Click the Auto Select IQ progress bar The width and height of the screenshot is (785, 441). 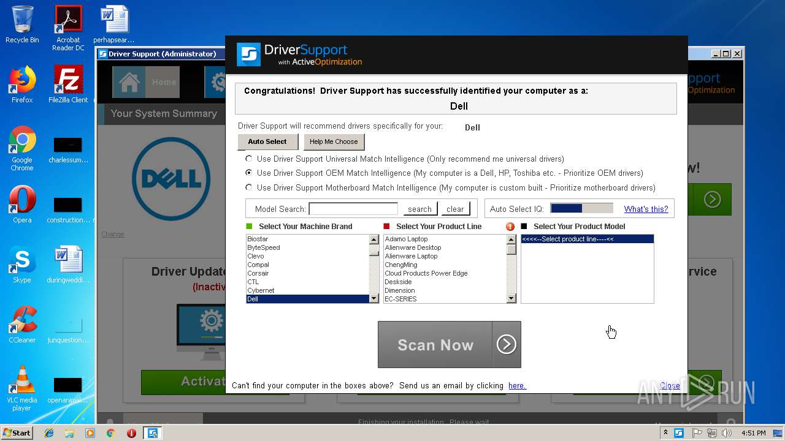[581, 208]
